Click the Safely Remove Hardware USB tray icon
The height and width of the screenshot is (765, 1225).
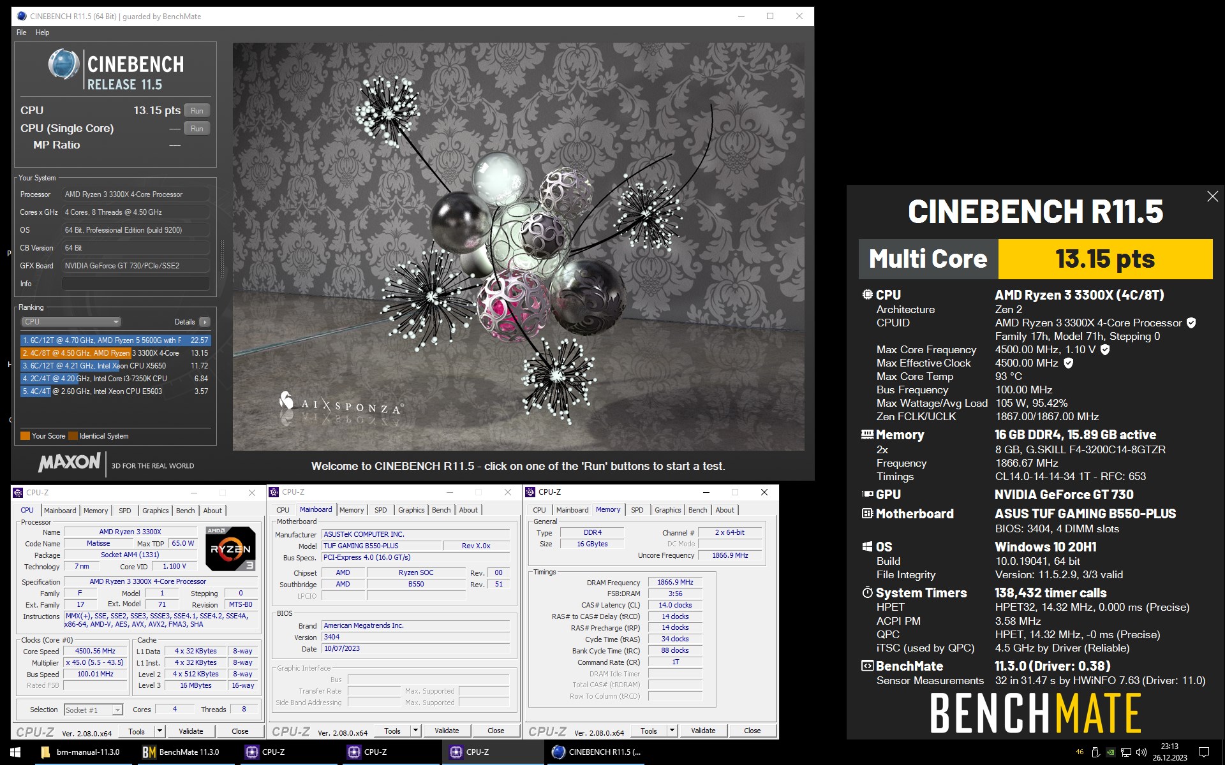tap(1095, 752)
